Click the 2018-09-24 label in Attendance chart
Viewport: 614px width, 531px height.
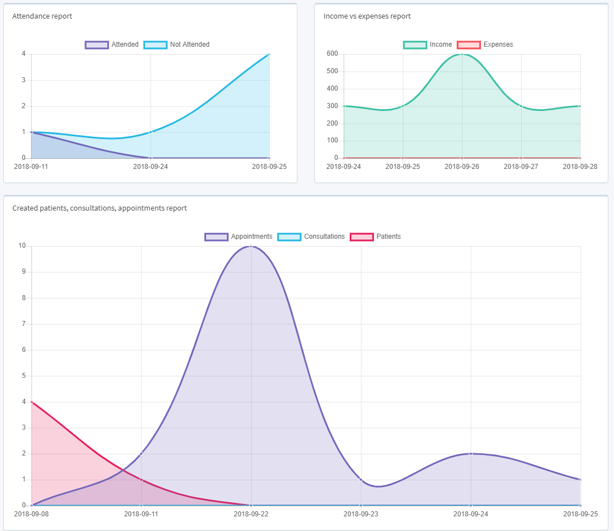(150, 167)
